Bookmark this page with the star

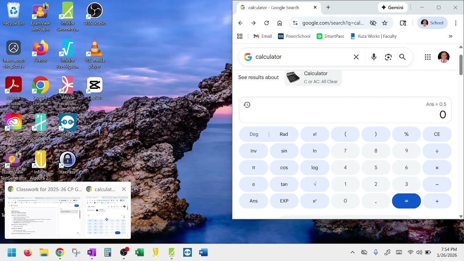point(385,23)
